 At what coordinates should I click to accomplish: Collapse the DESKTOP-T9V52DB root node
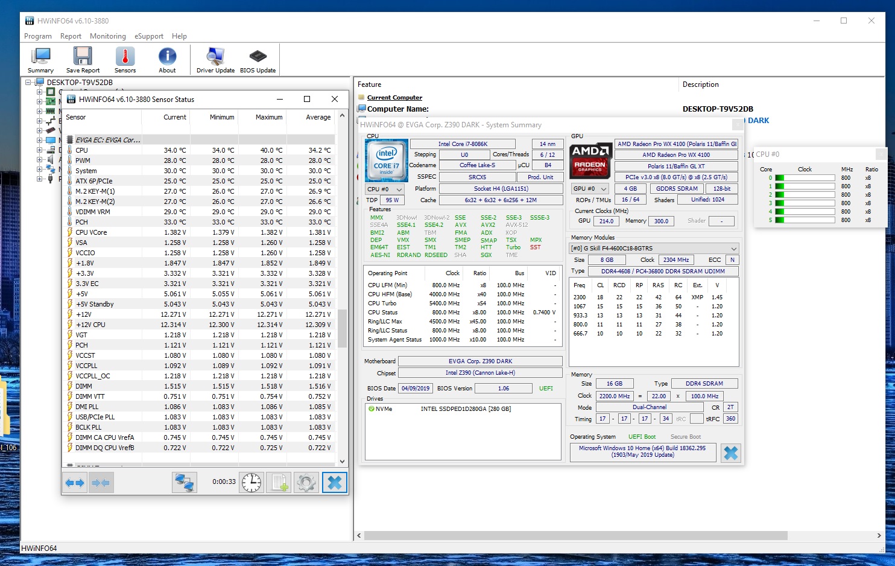coord(28,82)
